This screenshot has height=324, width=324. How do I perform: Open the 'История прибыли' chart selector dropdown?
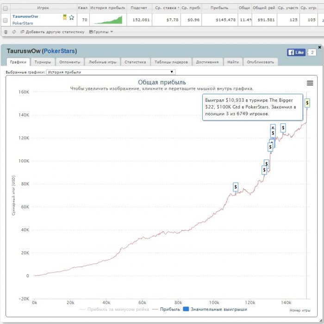point(111,72)
